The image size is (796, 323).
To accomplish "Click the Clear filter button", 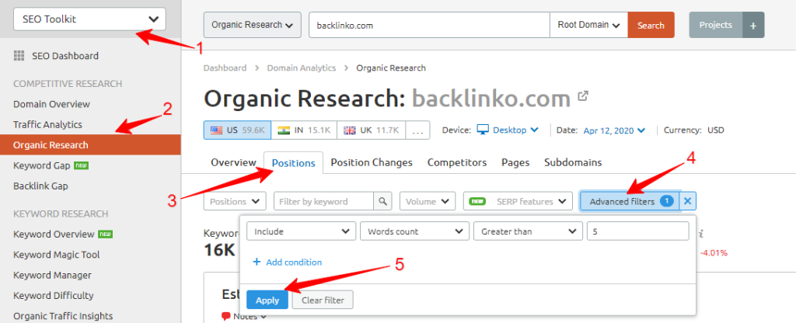I will (323, 300).
